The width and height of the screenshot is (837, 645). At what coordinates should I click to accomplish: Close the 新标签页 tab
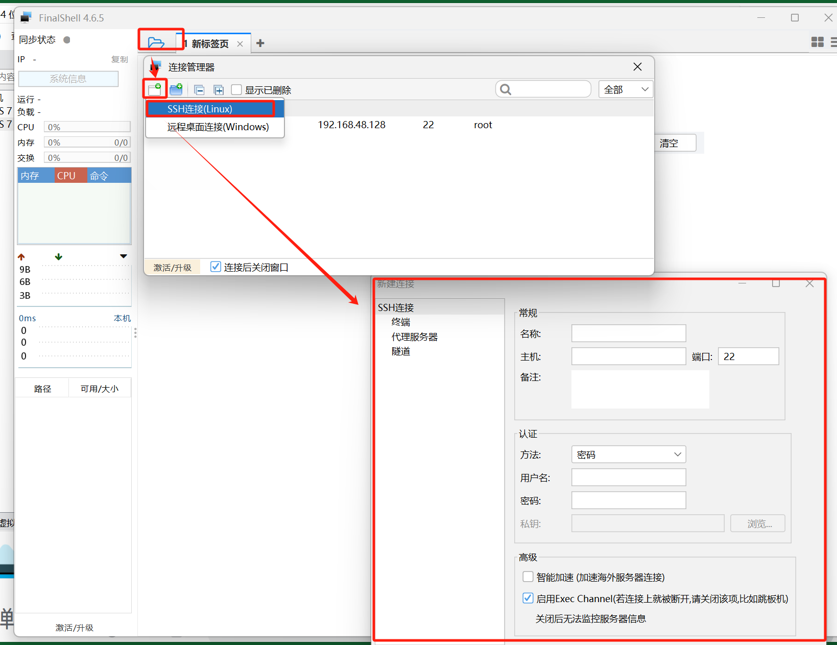coord(240,44)
